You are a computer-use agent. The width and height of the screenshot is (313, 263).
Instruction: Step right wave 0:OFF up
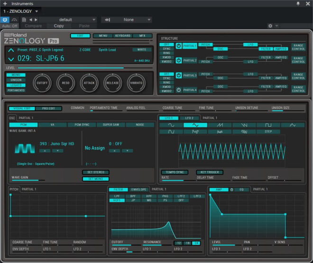coord(114,150)
